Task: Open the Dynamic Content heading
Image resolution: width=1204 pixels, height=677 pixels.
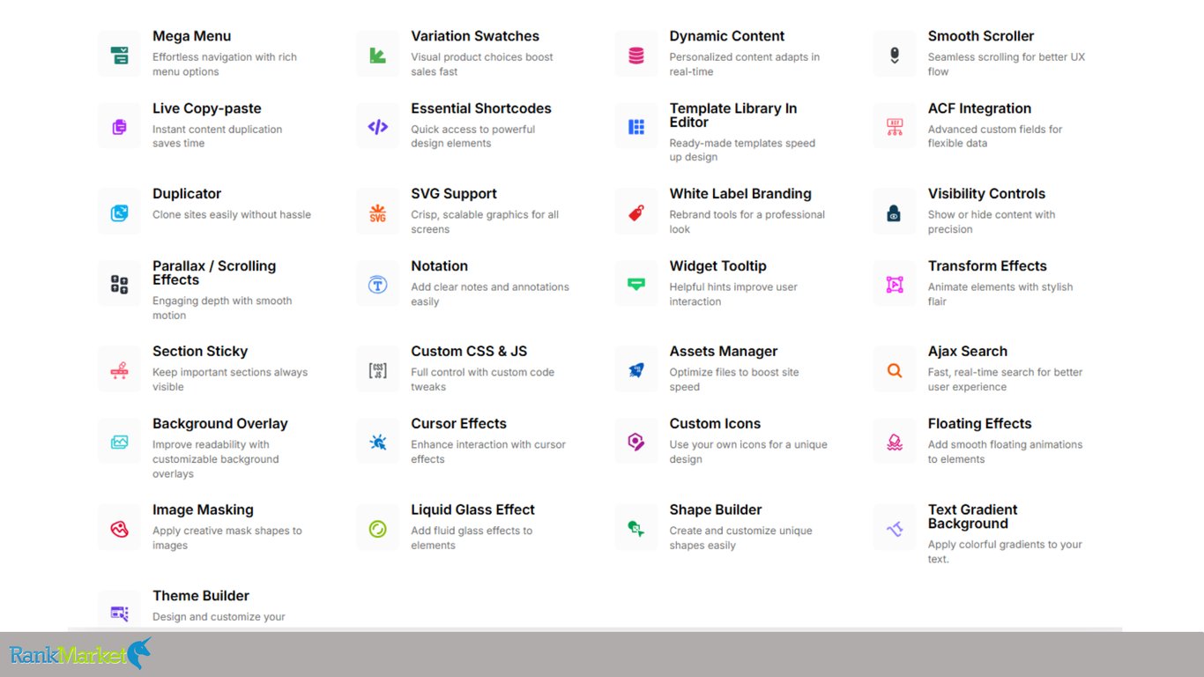Action: 727,36
